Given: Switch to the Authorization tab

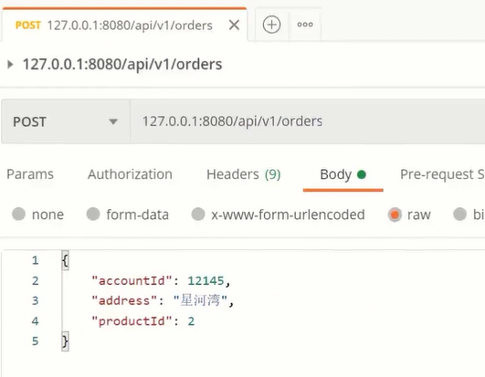Looking at the screenshot, I should (x=130, y=174).
